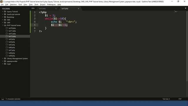Click the while keyword in code
Image resolution: width=188 pixels, height=106 pixels.
pos(49,19)
